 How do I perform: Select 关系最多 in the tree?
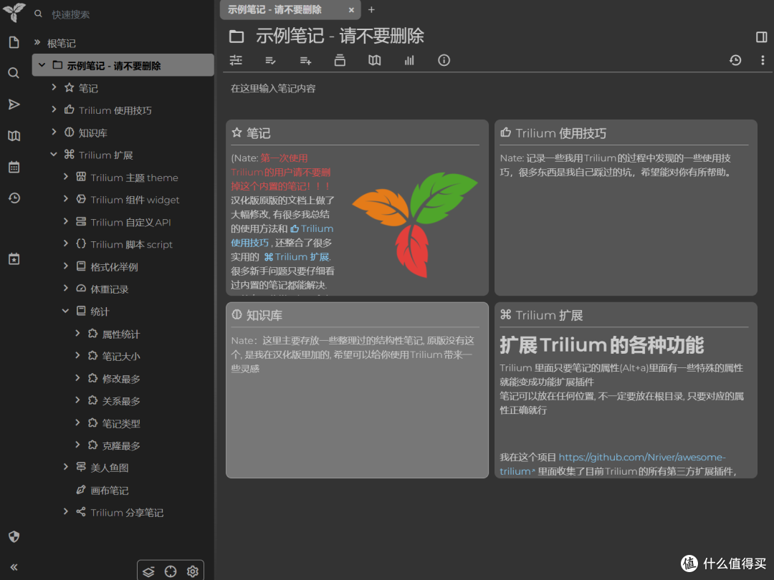coord(121,401)
